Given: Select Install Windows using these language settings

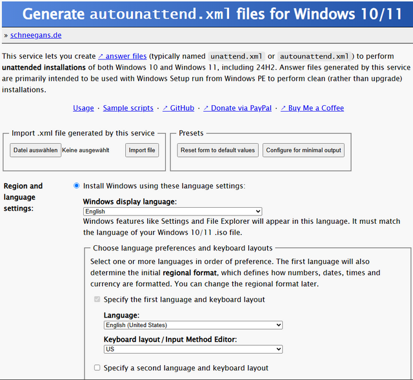Looking at the screenshot, I should [x=76, y=186].
